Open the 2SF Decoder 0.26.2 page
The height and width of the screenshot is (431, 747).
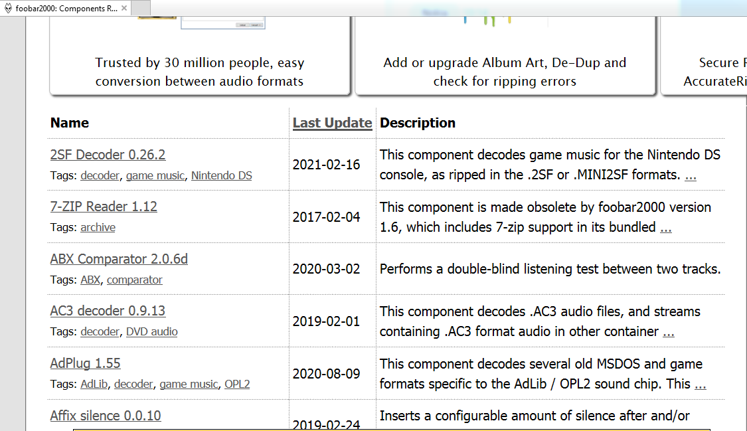(x=108, y=155)
